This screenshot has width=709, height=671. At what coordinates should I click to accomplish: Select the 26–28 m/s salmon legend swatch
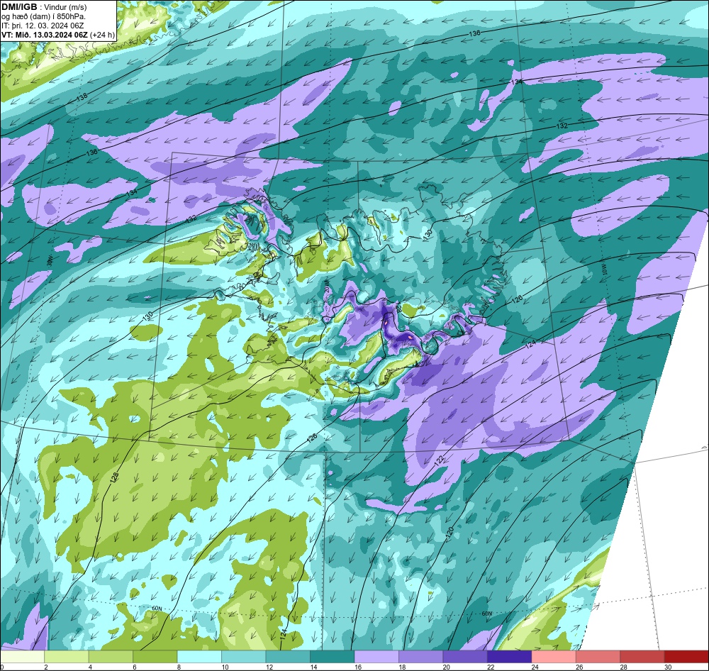(598, 657)
